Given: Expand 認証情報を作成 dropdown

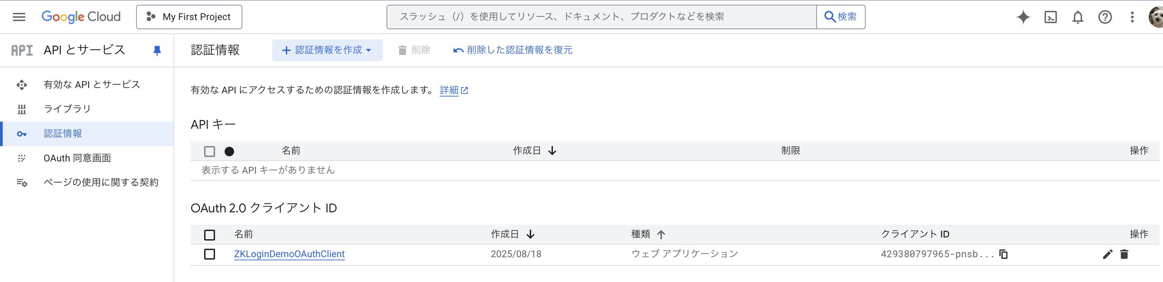Looking at the screenshot, I should (x=327, y=50).
